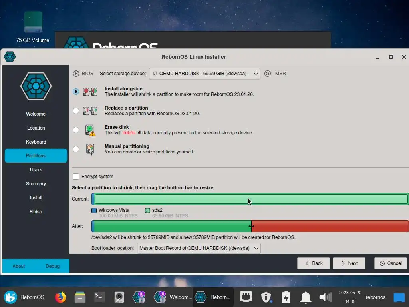Screen dimensions: 409x307
Task: Switch to the Reborn installer taskbar entry
Action: [213, 297]
